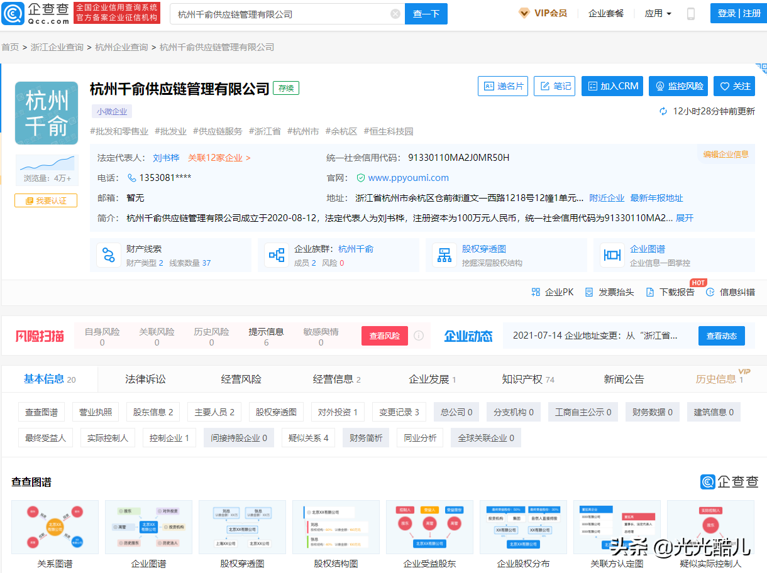The height and width of the screenshot is (573, 767).
Task: Open the 应用 dropdown menu
Action: (x=658, y=13)
